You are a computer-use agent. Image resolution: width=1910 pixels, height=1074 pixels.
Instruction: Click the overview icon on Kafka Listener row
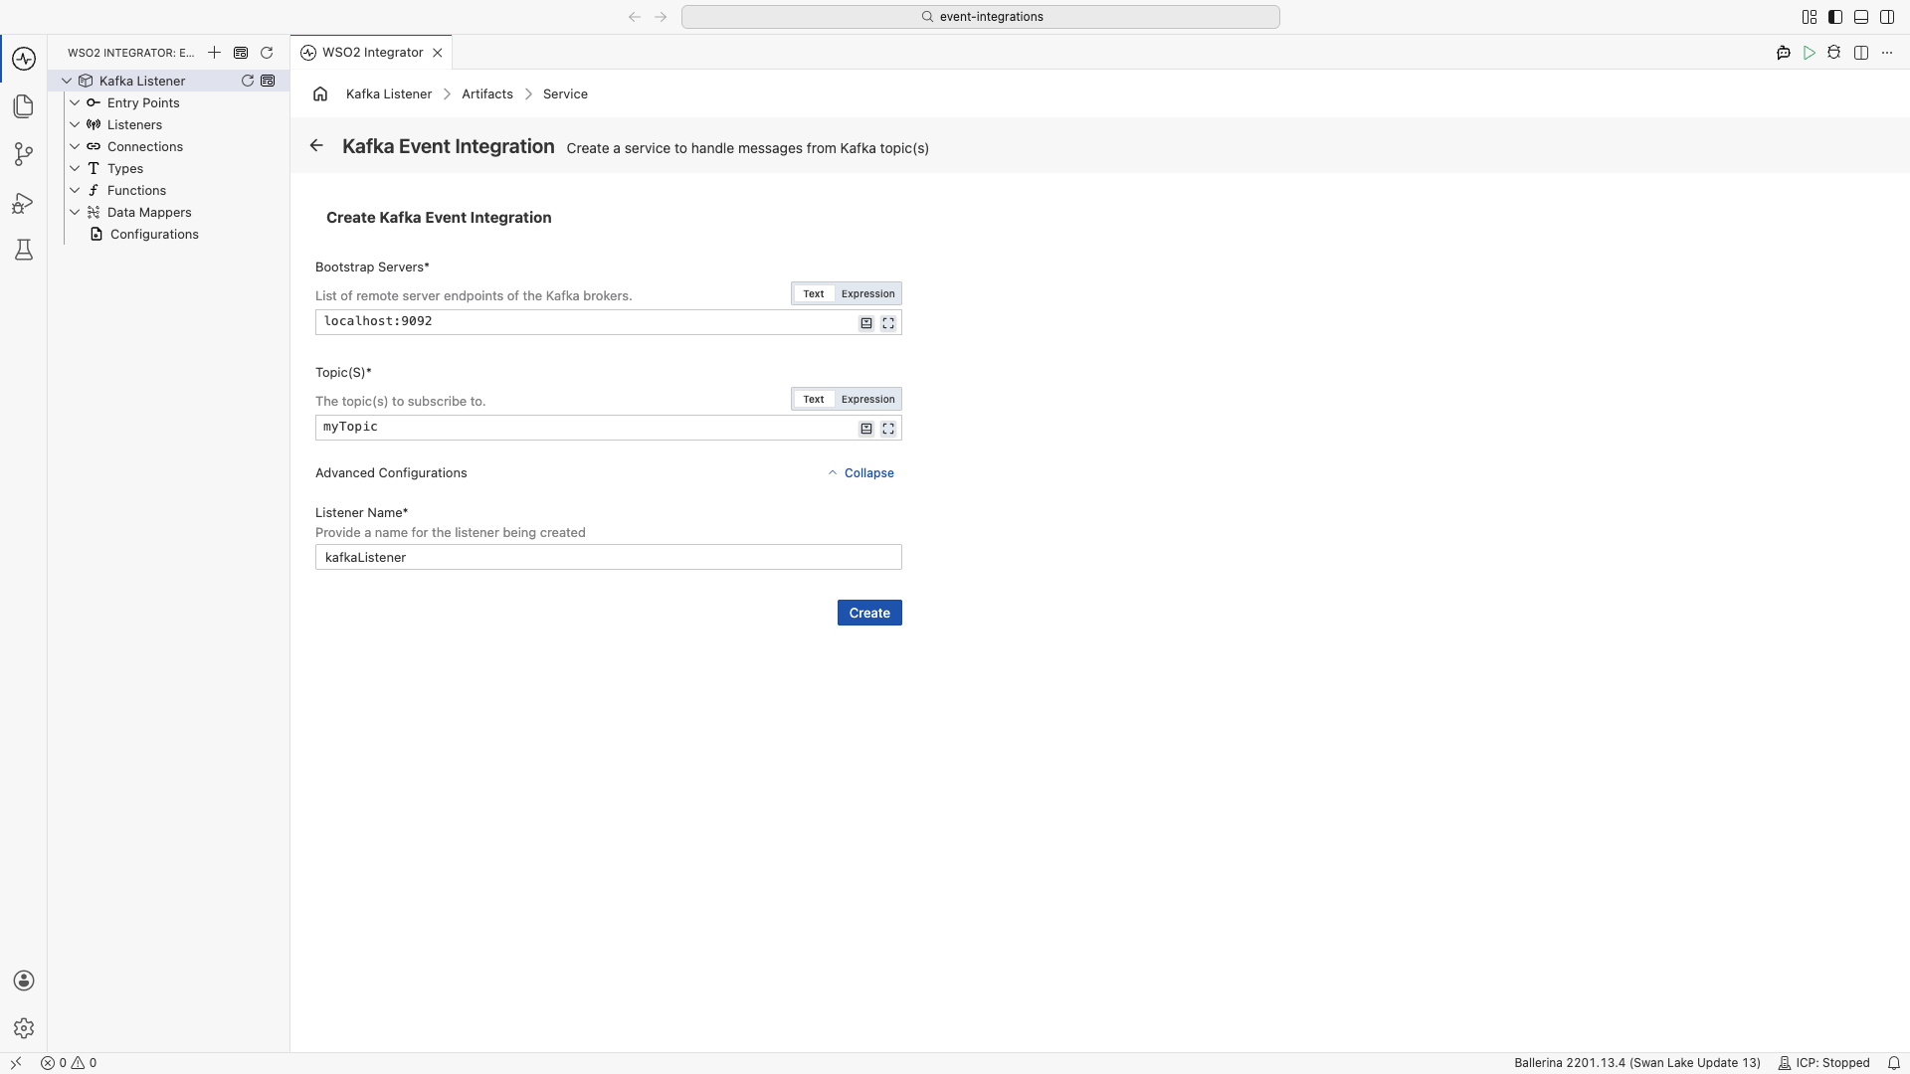click(x=268, y=81)
